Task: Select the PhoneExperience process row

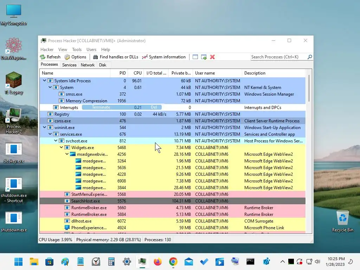Action: 172,227
